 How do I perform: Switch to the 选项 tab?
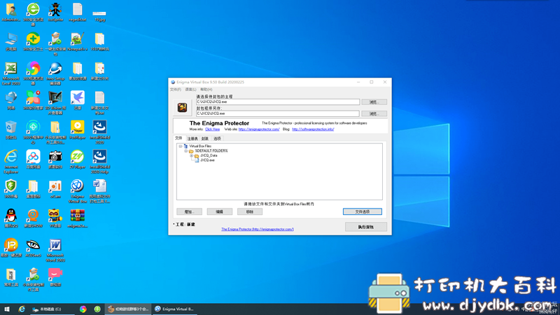click(217, 139)
